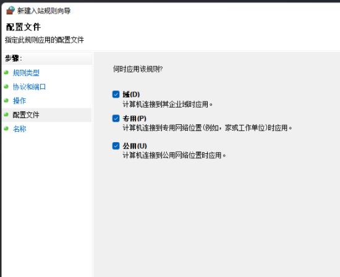Click the 步骤 sidebar header
This screenshot has width=340, height=277.
(13, 58)
